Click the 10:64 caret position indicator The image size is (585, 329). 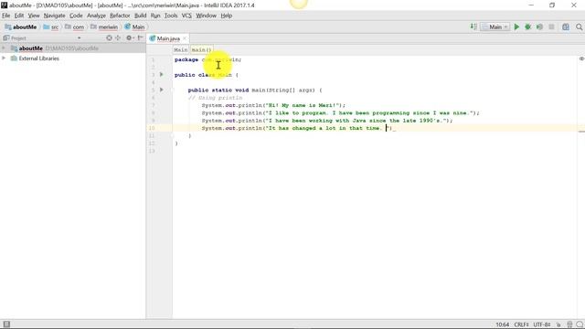[x=502, y=325]
